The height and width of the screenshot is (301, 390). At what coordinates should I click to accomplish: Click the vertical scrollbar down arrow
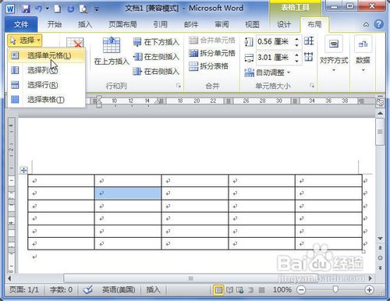380,239
